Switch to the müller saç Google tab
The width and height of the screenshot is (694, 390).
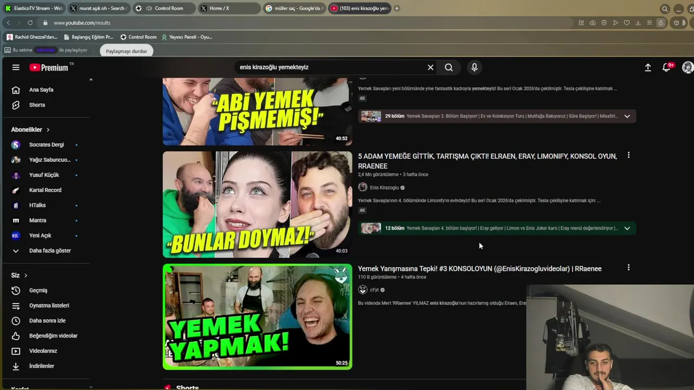point(294,8)
